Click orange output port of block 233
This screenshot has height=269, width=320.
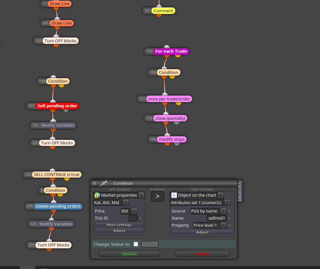point(49,249)
